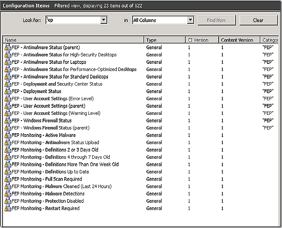Click icon beside Definitions Up to Date
Viewport: 282px width, 228px height.
(8, 172)
